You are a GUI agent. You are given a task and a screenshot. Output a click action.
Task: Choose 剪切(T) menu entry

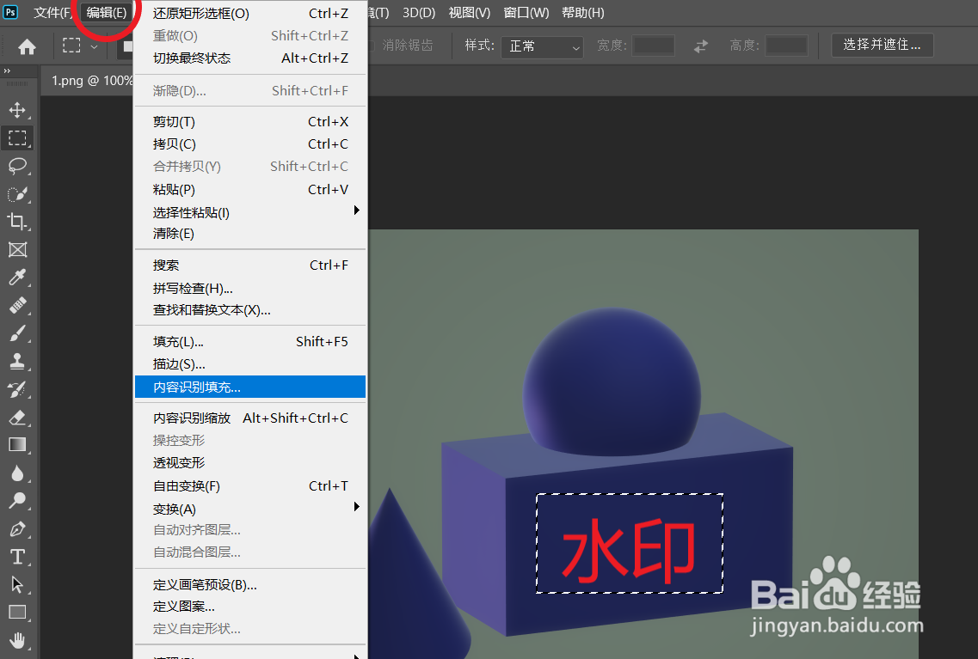pyautogui.click(x=250, y=122)
